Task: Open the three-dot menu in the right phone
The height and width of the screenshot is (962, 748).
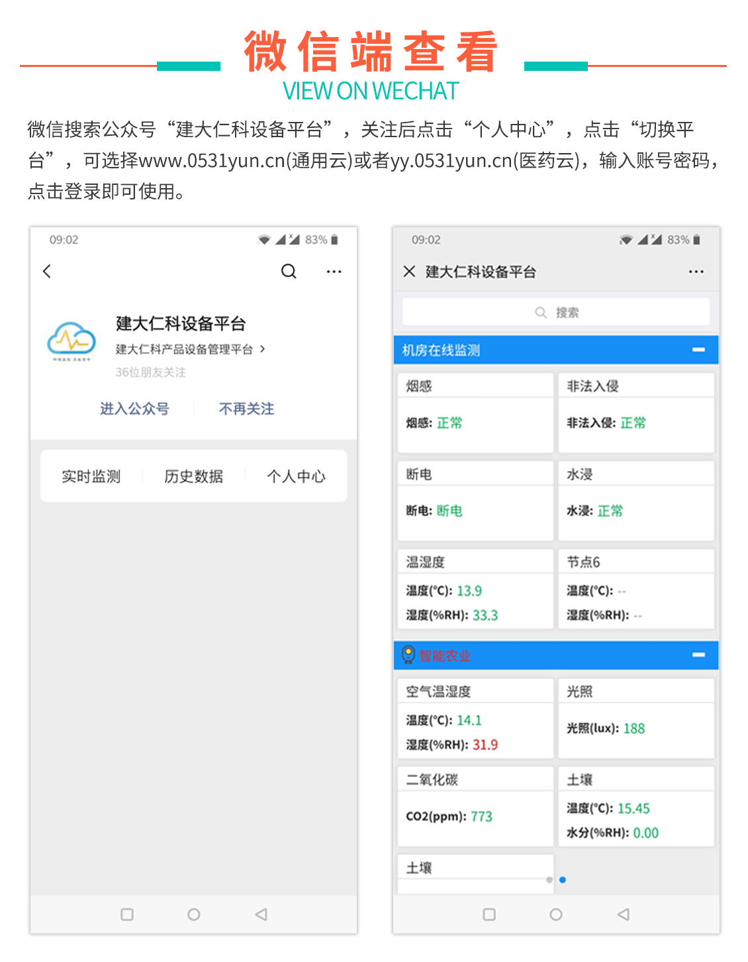Action: pos(696,272)
